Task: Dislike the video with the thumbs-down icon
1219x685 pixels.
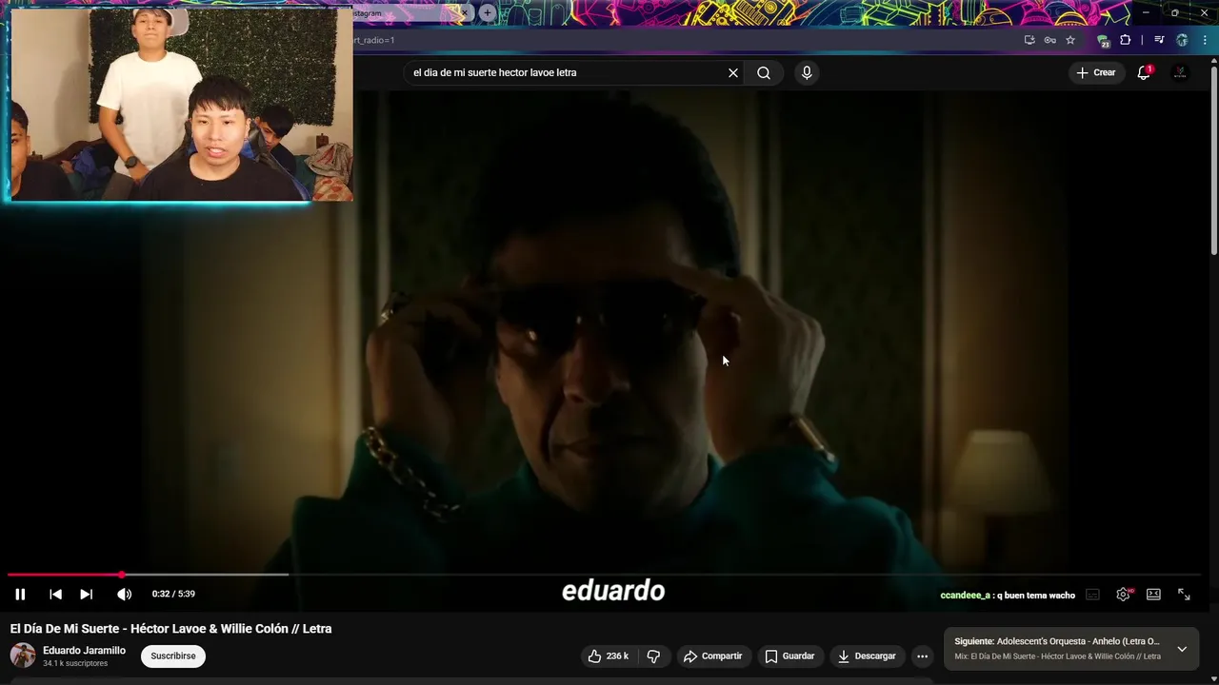Action: click(x=653, y=656)
